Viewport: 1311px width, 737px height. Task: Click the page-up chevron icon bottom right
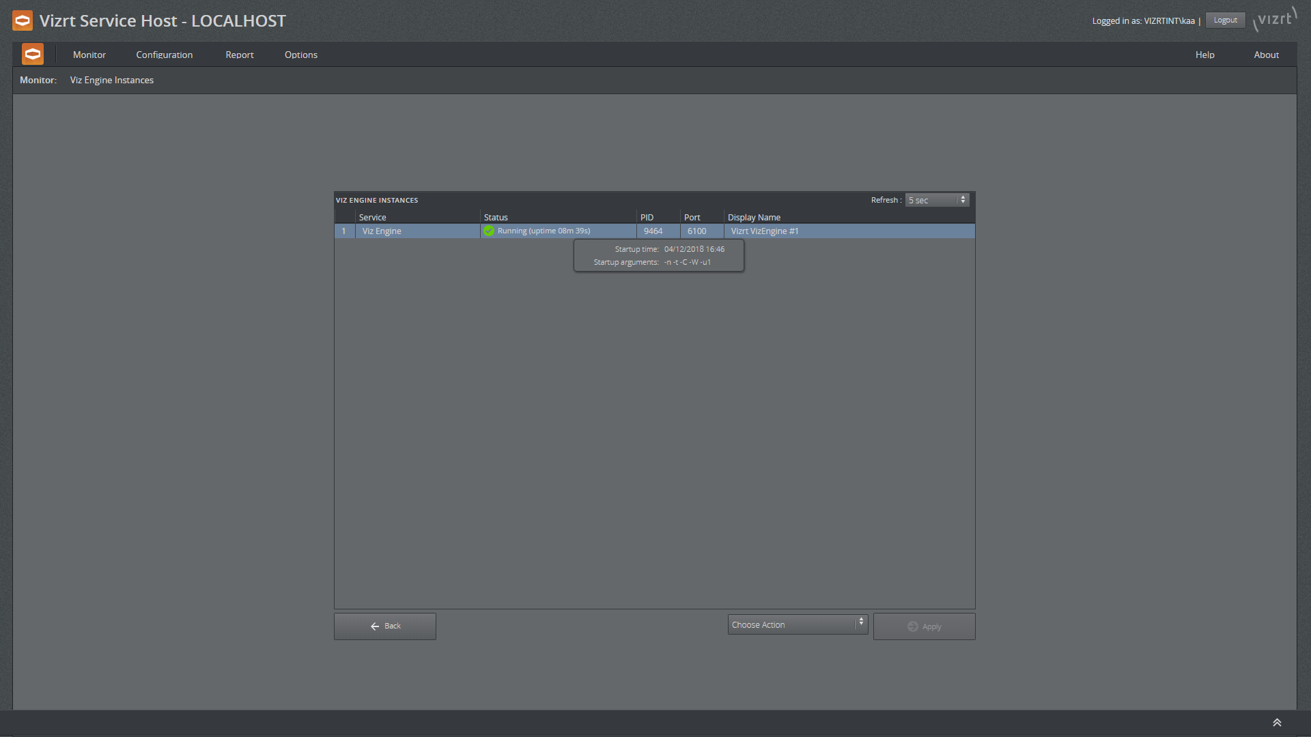pos(1278,722)
